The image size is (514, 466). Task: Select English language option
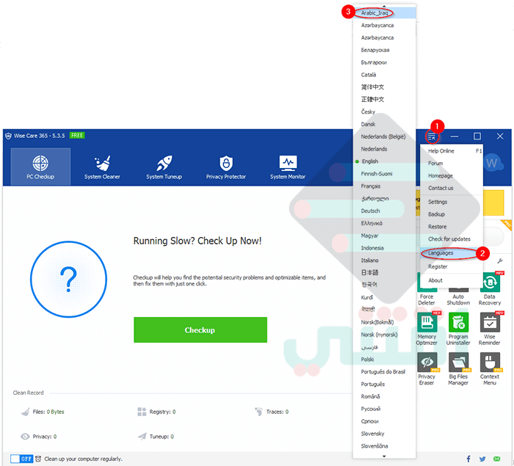(384, 161)
